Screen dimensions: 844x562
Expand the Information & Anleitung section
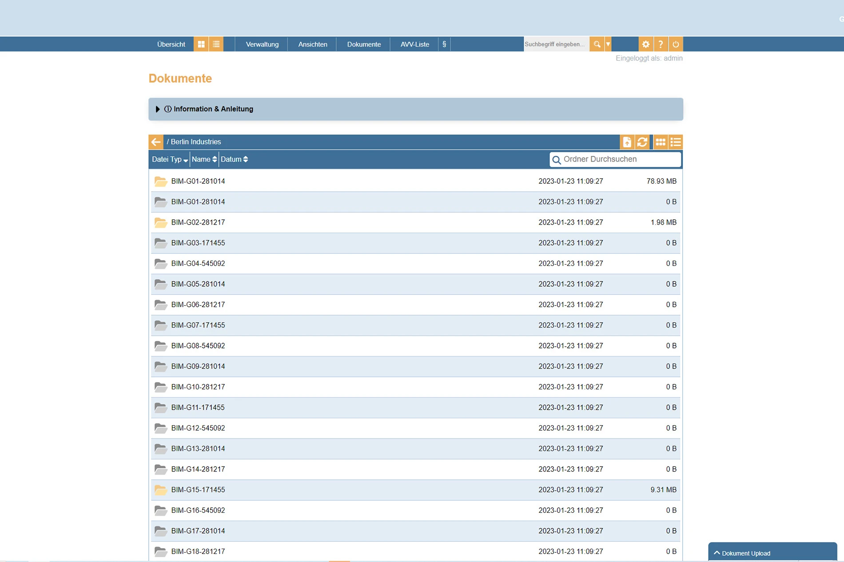(x=209, y=109)
